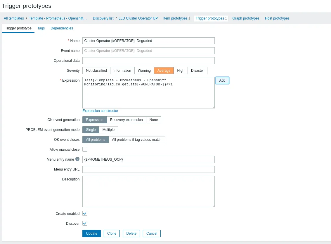The height and width of the screenshot is (244, 331).
Task: Select Warning severity
Action: [144, 70]
